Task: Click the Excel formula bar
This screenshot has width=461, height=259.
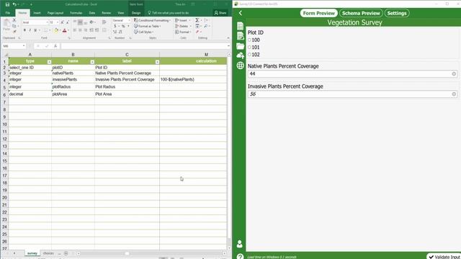Action: (x=144, y=46)
